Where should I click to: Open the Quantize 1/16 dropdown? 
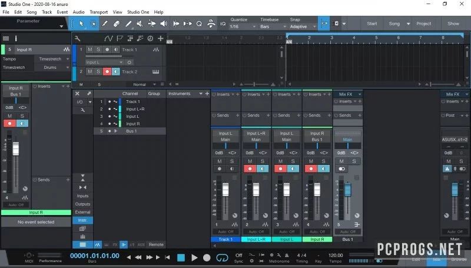point(243,27)
